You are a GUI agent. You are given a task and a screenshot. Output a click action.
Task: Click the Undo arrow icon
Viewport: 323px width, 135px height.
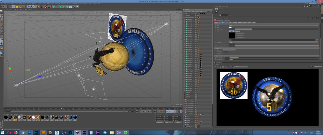2,7
